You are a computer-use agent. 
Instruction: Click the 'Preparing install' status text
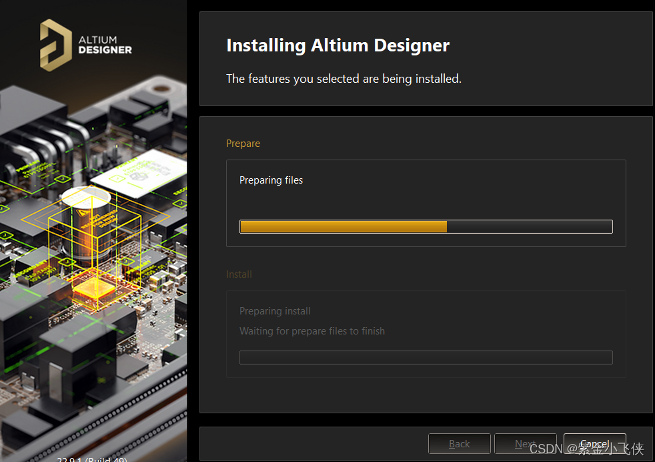click(275, 311)
